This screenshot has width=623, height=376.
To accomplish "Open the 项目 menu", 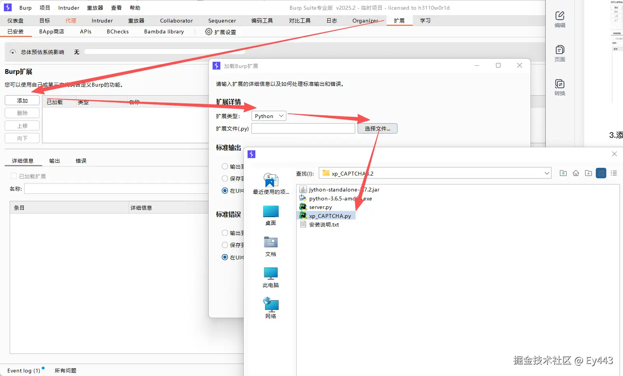I will (x=45, y=8).
